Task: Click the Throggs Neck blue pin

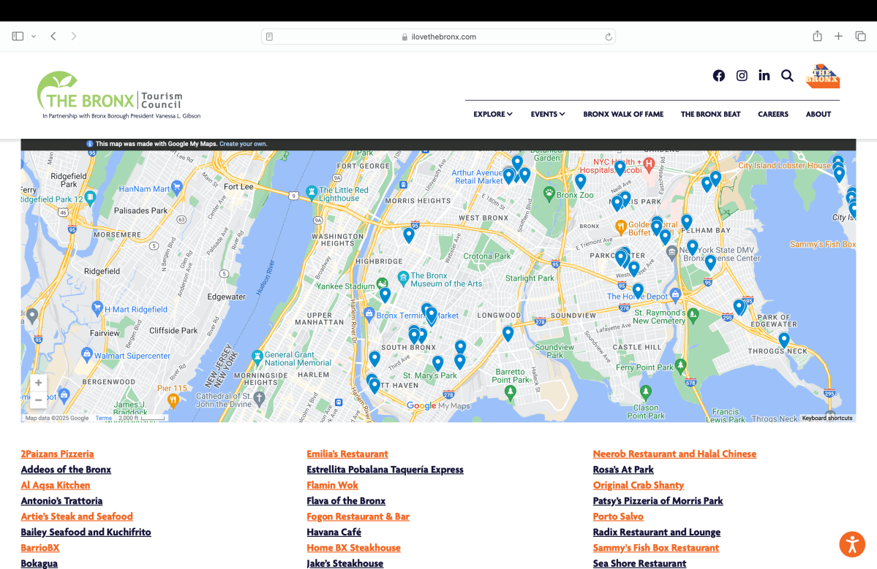Action: [x=784, y=340]
